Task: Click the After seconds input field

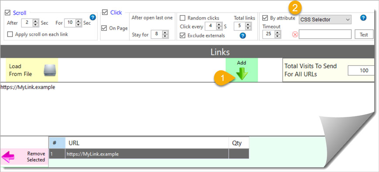Action: tap(27, 23)
